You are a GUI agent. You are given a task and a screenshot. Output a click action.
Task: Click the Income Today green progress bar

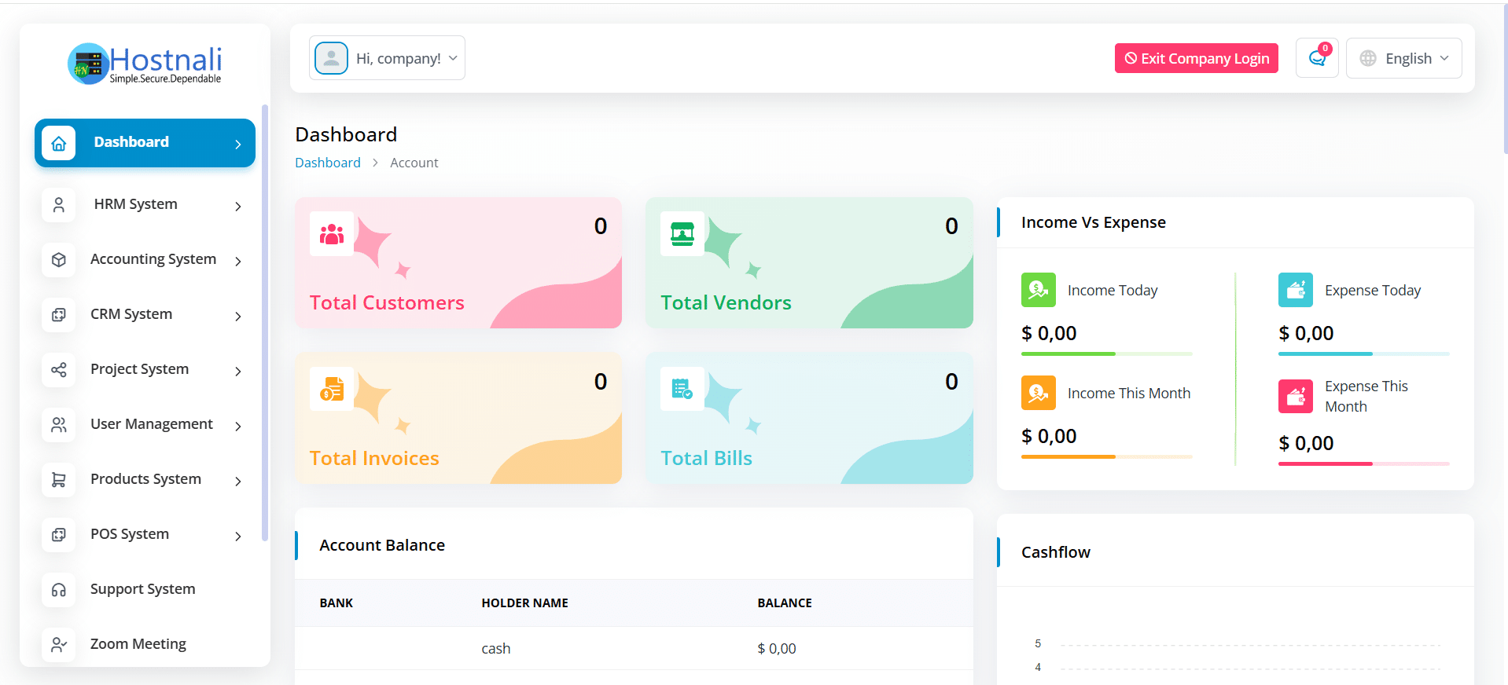point(1068,354)
